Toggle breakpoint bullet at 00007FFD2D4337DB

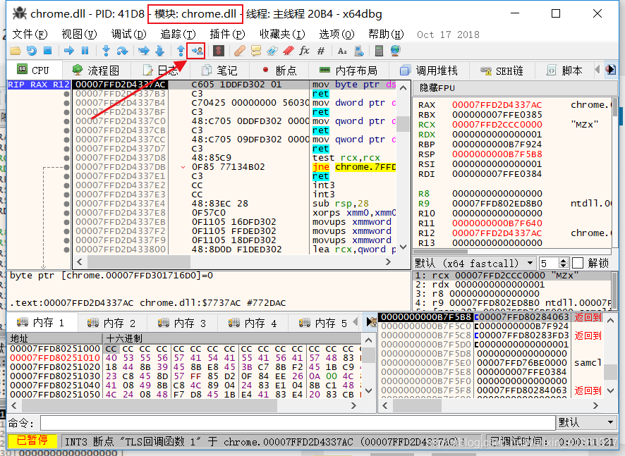pos(66,167)
